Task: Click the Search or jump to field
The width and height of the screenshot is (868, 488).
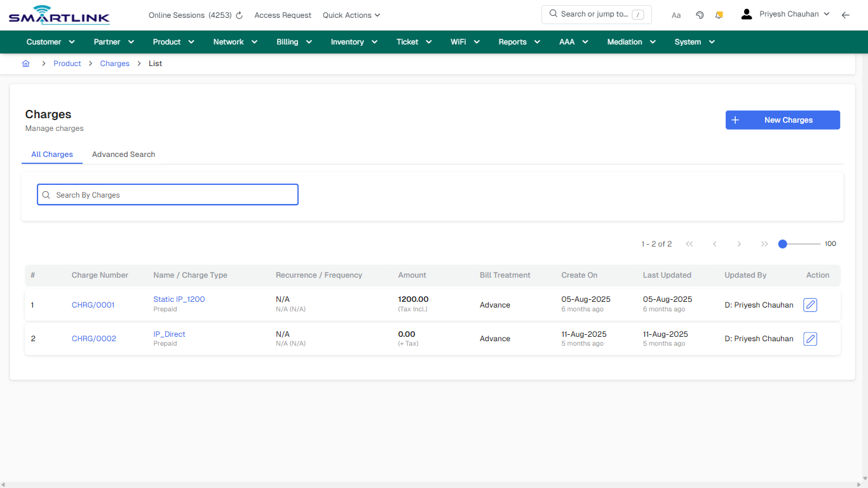Action: [x=596, y=14]
